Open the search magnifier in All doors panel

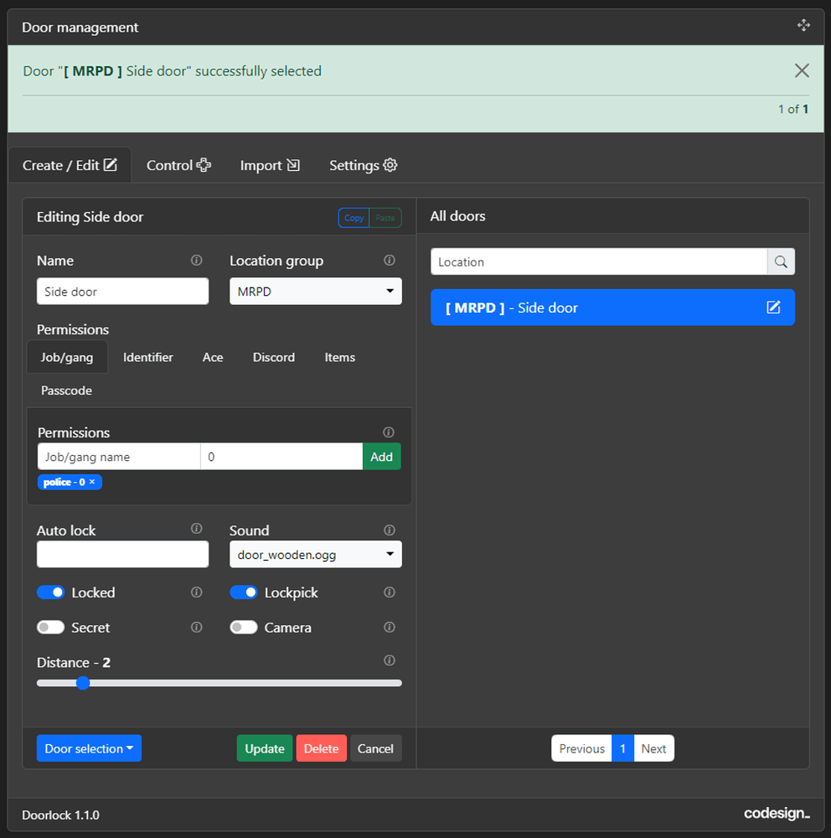point(781,261)
